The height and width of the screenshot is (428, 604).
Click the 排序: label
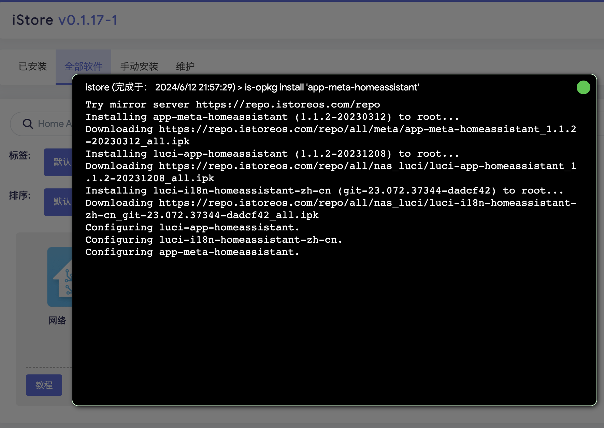click(x=20, y=196)
